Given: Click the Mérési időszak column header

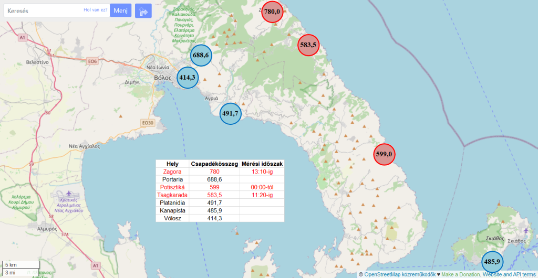Looking at the screenshot, I should coord(262,164).
